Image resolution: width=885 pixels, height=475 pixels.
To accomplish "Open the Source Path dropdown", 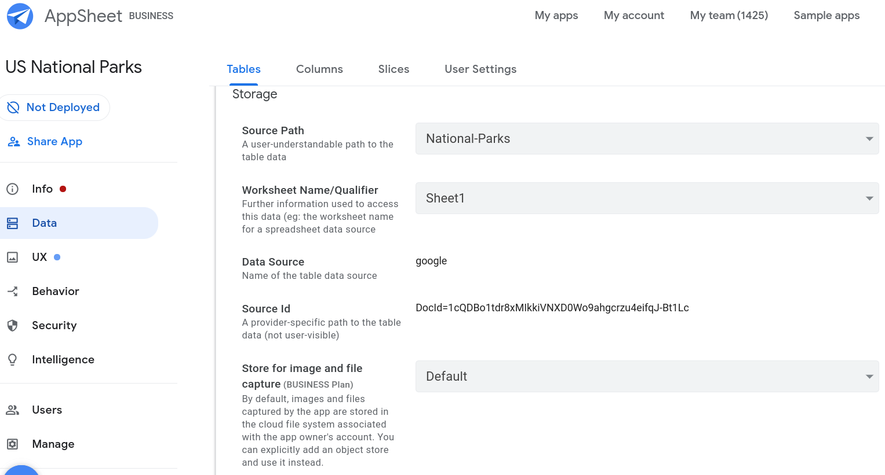I will [x=869, y=138].
